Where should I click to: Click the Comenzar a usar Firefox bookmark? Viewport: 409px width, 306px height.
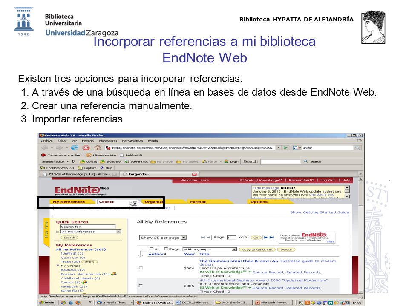click(62, 156)
